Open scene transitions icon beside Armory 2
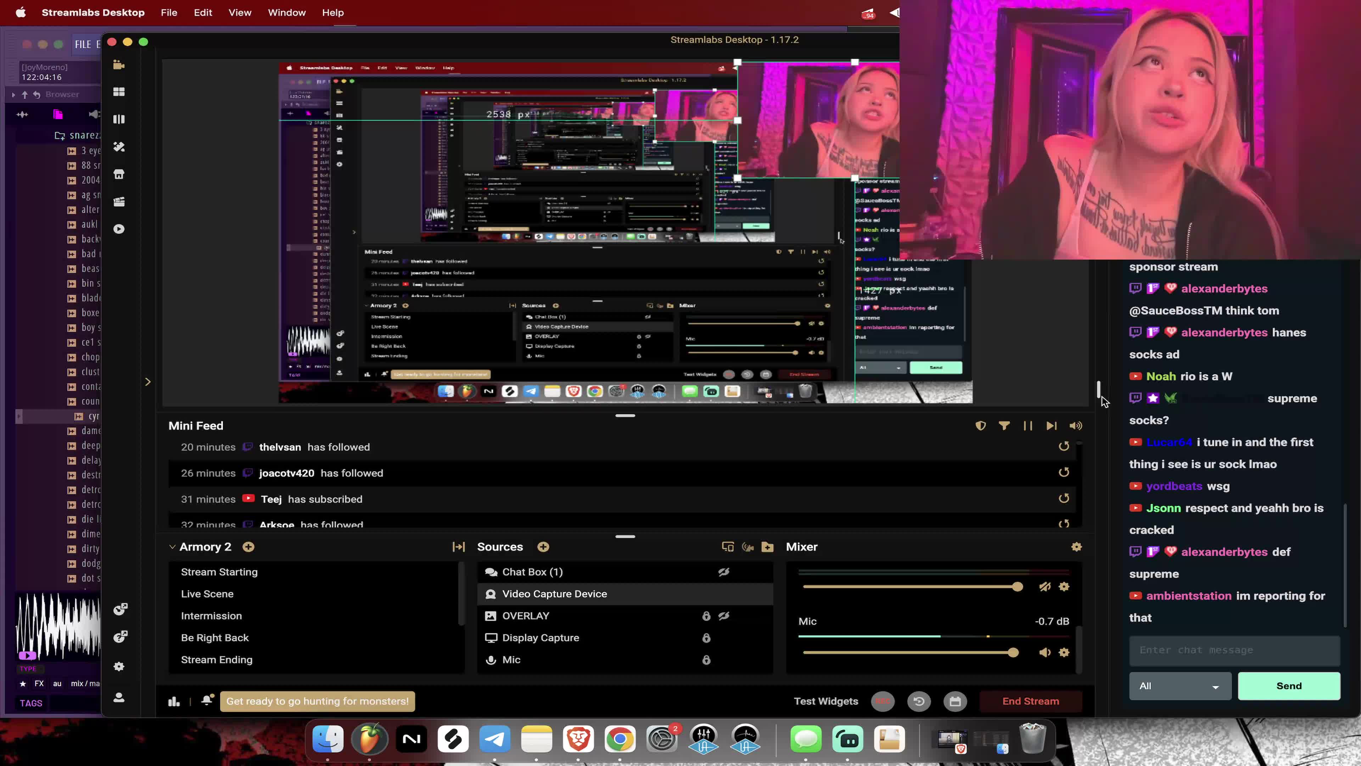1361x766 pixels. 459,547
